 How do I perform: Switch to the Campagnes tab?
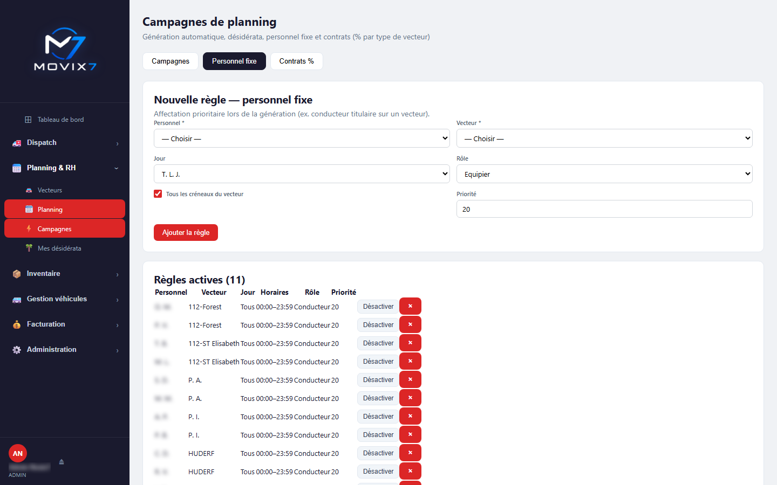(x=171, y=61)
